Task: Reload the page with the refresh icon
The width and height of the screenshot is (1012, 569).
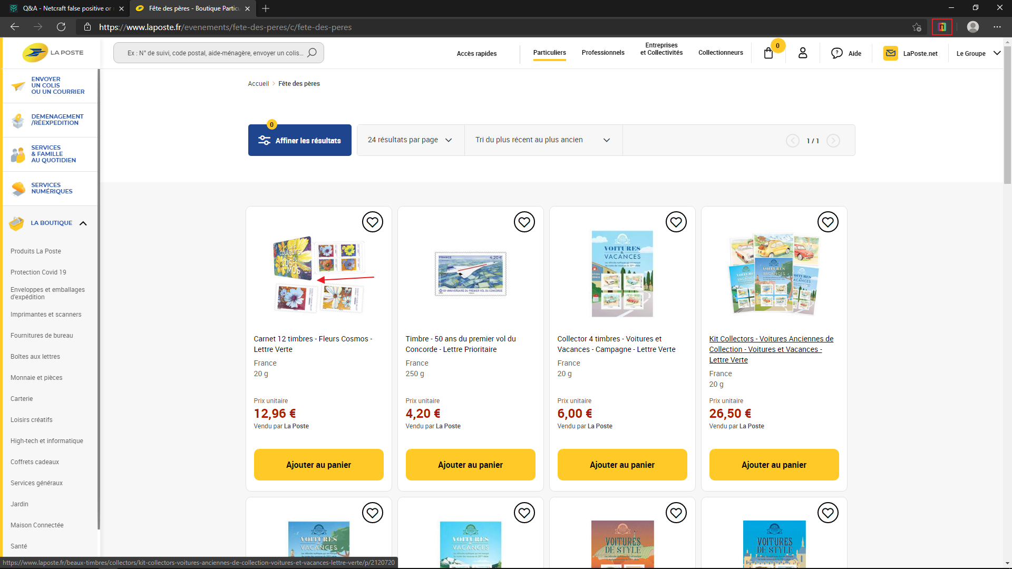Action: tap(61, 27)
